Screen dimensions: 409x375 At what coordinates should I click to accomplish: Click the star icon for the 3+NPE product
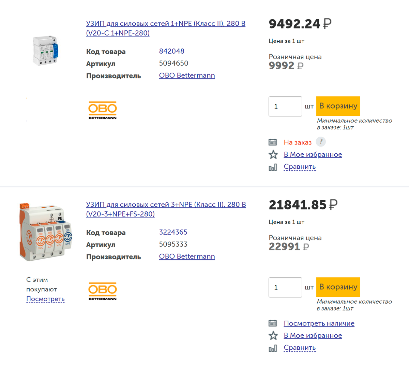click(273, 336)
